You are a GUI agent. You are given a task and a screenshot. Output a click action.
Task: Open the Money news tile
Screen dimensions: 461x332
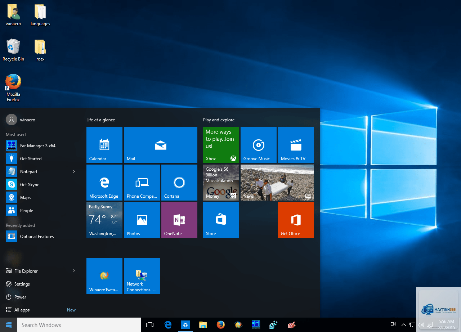pyautogui.click(x=221, y=183)
